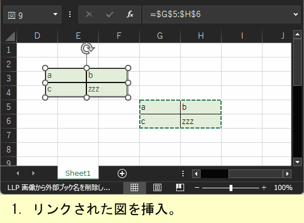Viewport: 304px width, 223px height.
Task: Select row 1 header
Action: click(9, 50)
